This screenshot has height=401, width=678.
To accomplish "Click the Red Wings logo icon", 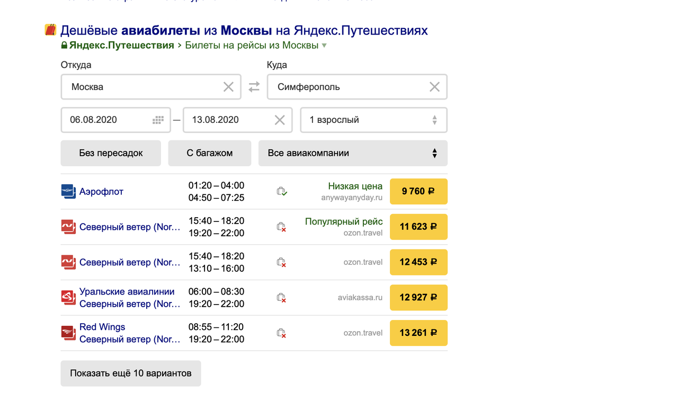I will (x=68, y=333).
